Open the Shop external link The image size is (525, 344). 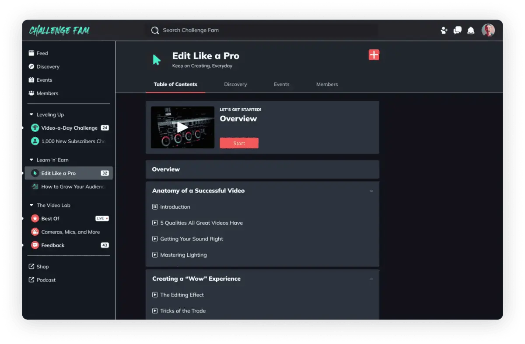point(42,267)
